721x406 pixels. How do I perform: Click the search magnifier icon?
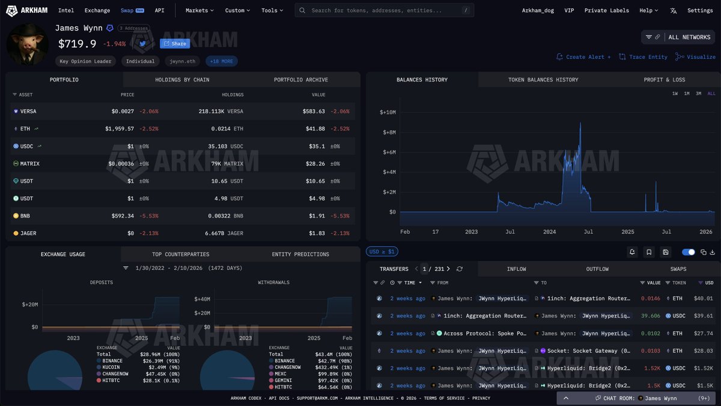coord(302,10)
